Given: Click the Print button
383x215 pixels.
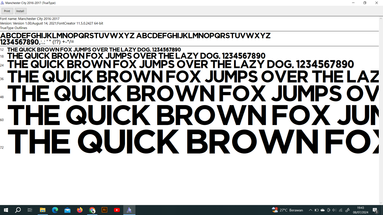Looking at the screenshot, I should click(x=7, y=11).
